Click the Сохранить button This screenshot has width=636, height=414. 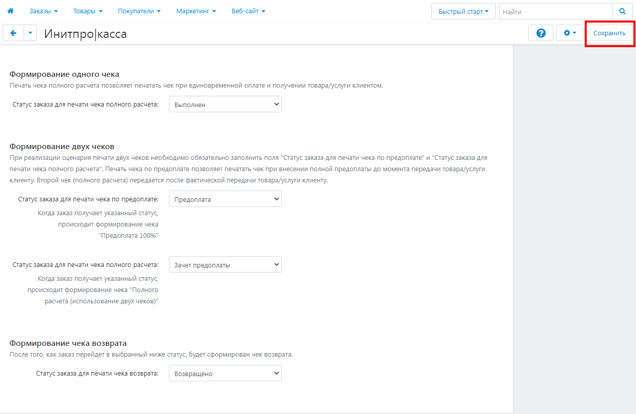pos(609,33)
